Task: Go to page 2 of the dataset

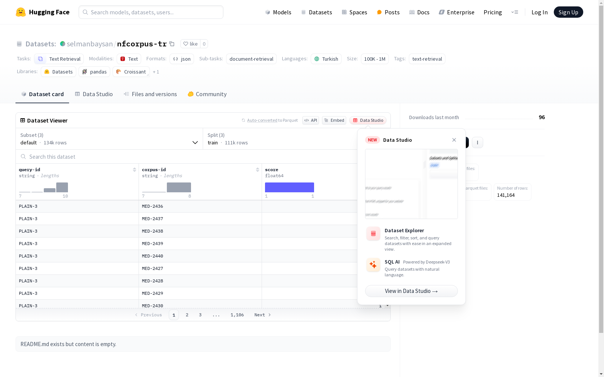Action: click(x=187, y=315)
